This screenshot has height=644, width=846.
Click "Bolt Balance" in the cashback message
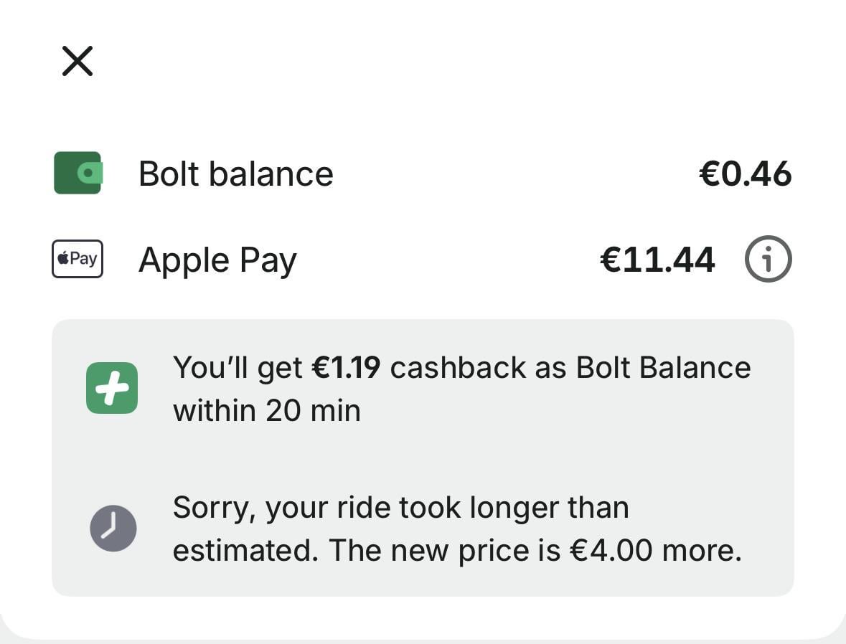[663, 368]
